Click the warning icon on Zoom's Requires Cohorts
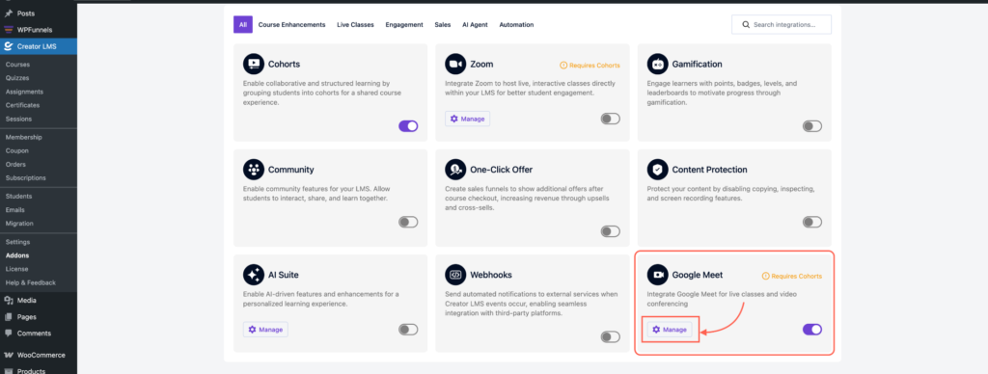 563,65
